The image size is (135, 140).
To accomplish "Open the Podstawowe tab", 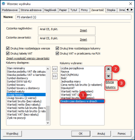I will coord(10,10).
